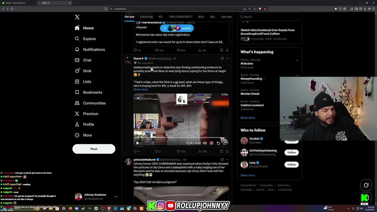
Task: Mute the flame video volume
Action: click(x=205, y=143)
